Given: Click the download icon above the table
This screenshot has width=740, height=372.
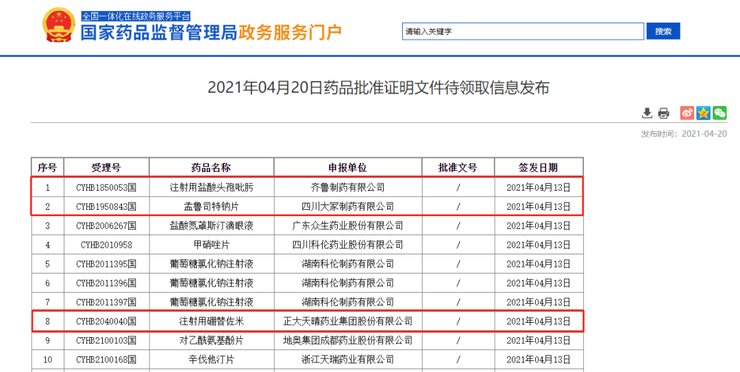Looking at the screenshot, I should click(647, 114).
